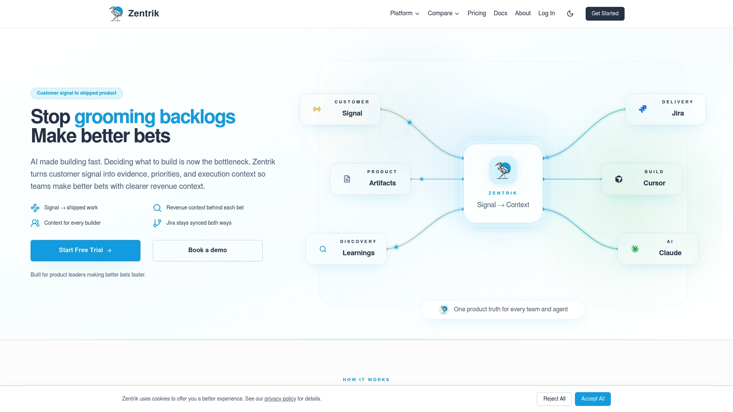733x412 pixels.
Task: Click the Cursor cube icon
Action: (619, 179)
